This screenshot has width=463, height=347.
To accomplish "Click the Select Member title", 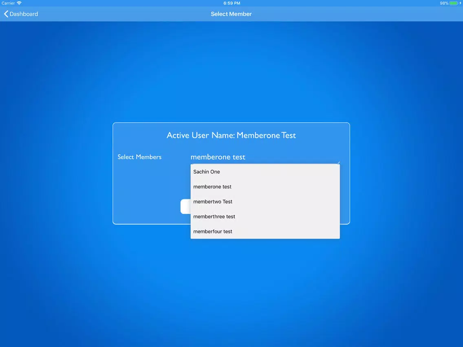I will [231, 14].
